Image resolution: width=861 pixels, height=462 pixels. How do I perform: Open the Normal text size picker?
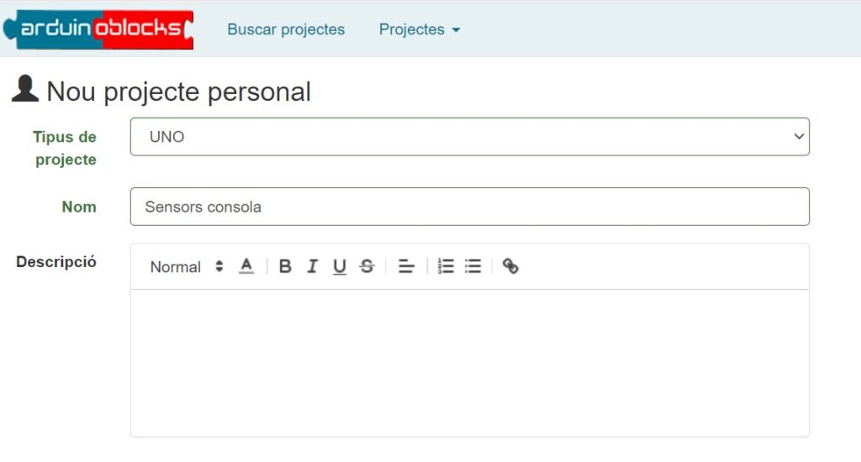click(x=187, y=267)
